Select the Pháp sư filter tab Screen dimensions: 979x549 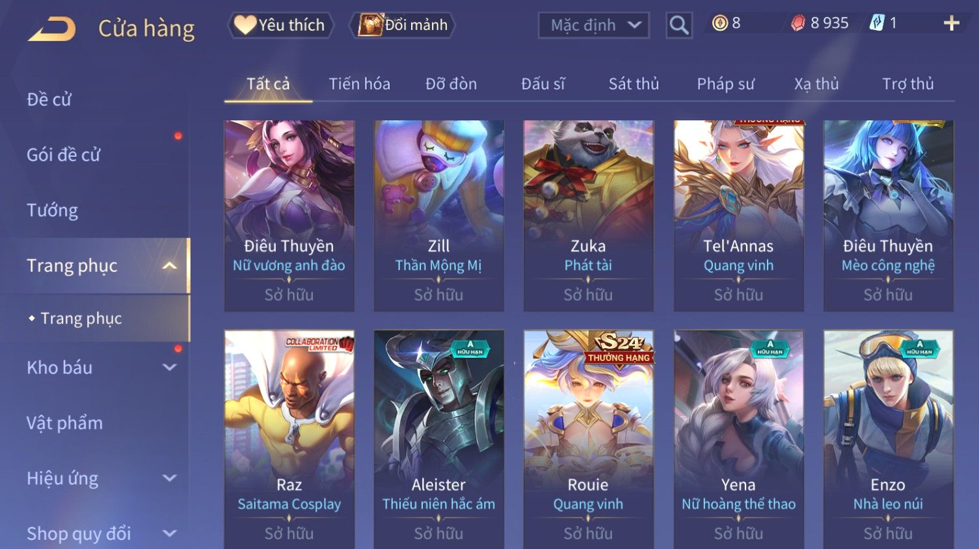[x=725, y=84]
